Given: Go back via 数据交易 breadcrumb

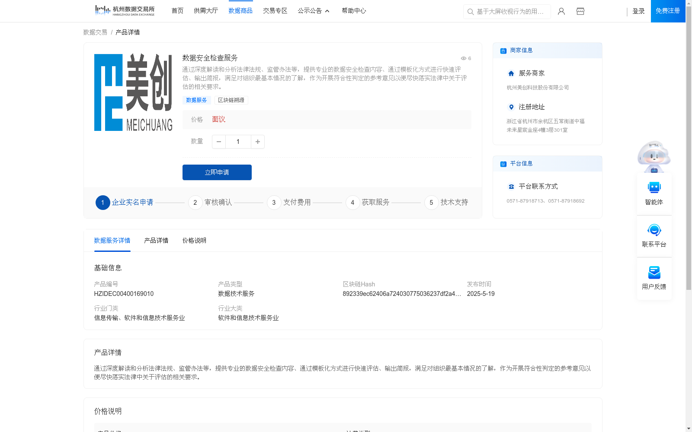Looking at the screenshot, I should point(95,32).
